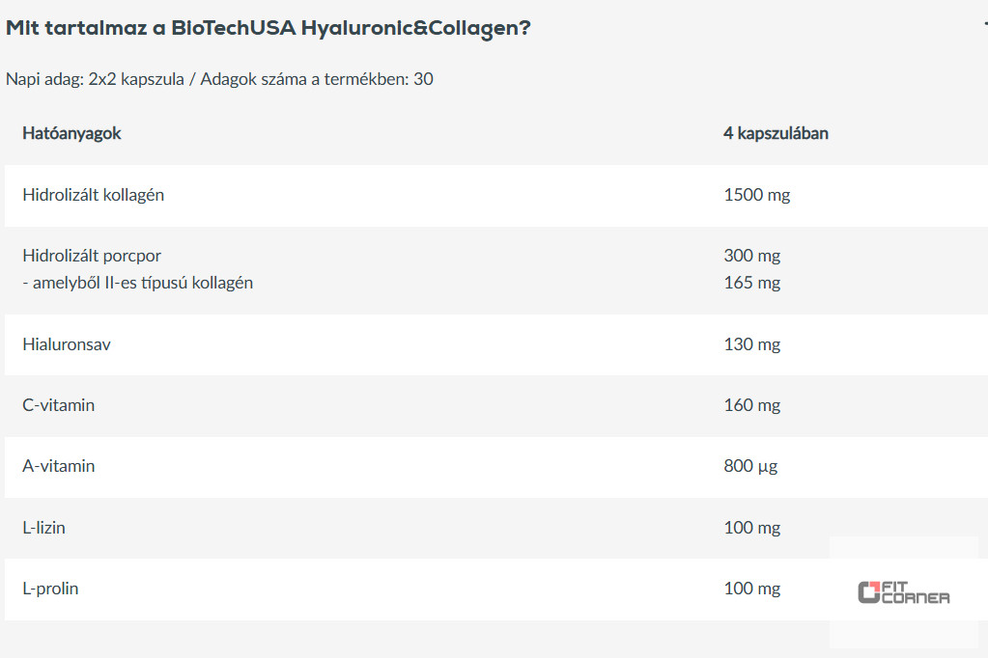
Task: Click the 300 mg porcpor amount
Action: click(751, 256)
